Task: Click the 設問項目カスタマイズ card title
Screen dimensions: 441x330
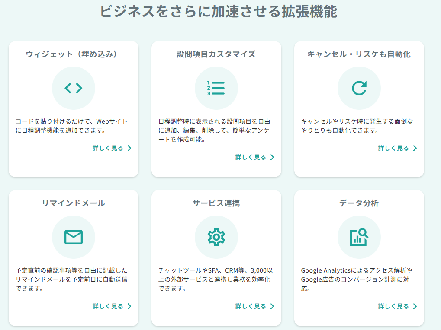Action: coord(216,54)
